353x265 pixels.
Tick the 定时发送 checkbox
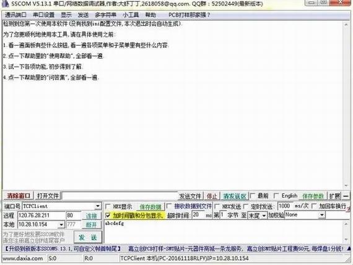tap(246, 206)
